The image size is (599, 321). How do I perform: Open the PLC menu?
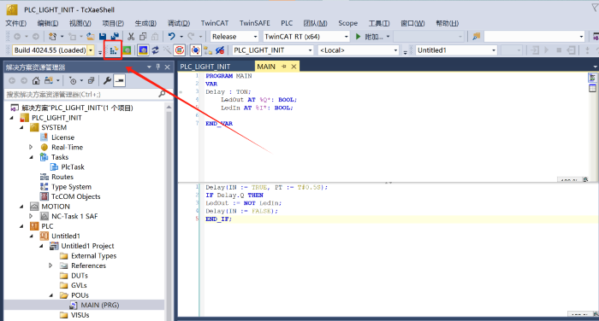tap(287, 23)
